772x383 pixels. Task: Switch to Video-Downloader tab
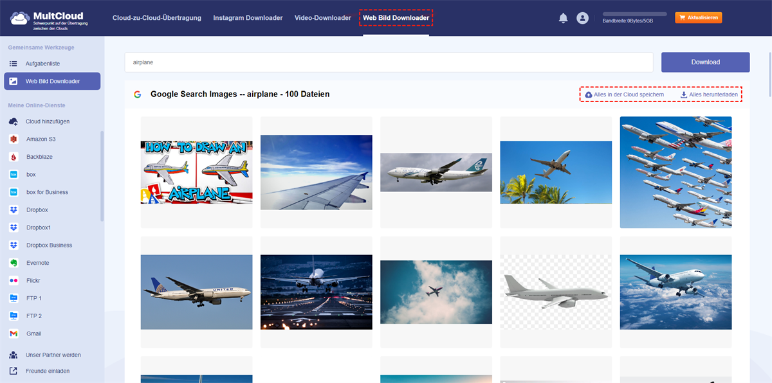point(323,18)
